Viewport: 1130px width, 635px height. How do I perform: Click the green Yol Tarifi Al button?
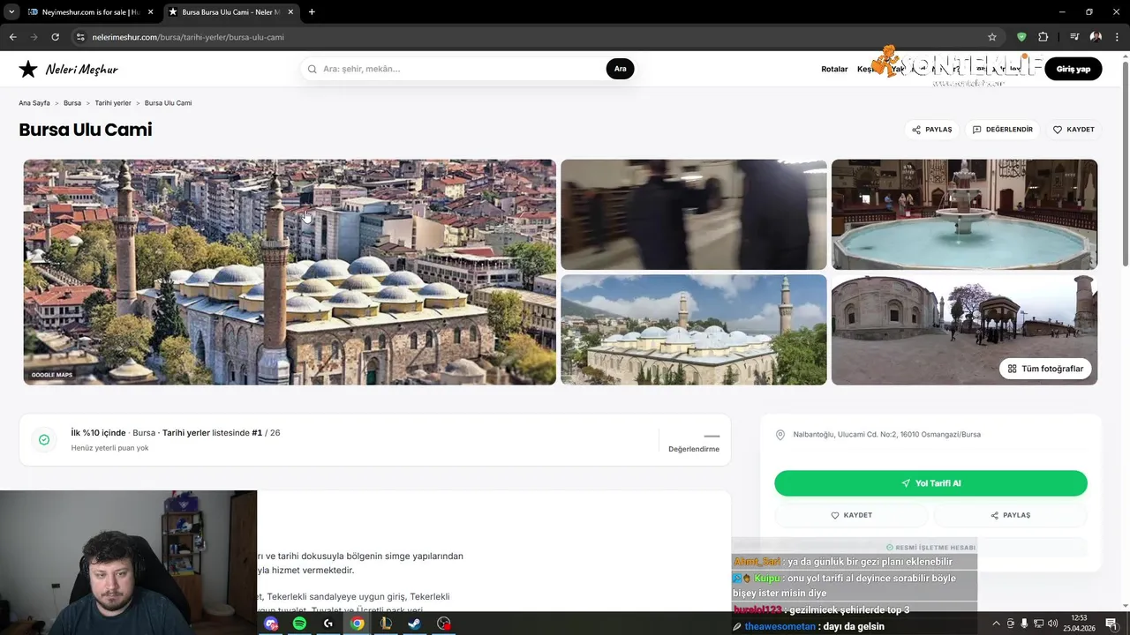coord(930,483)
